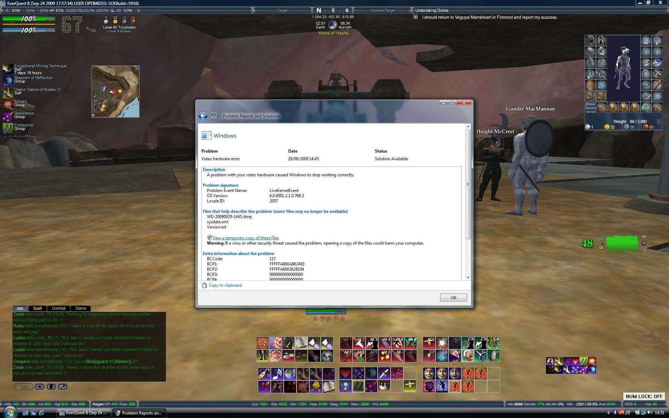Click the OK button in Problem Reports

point(453,297)
